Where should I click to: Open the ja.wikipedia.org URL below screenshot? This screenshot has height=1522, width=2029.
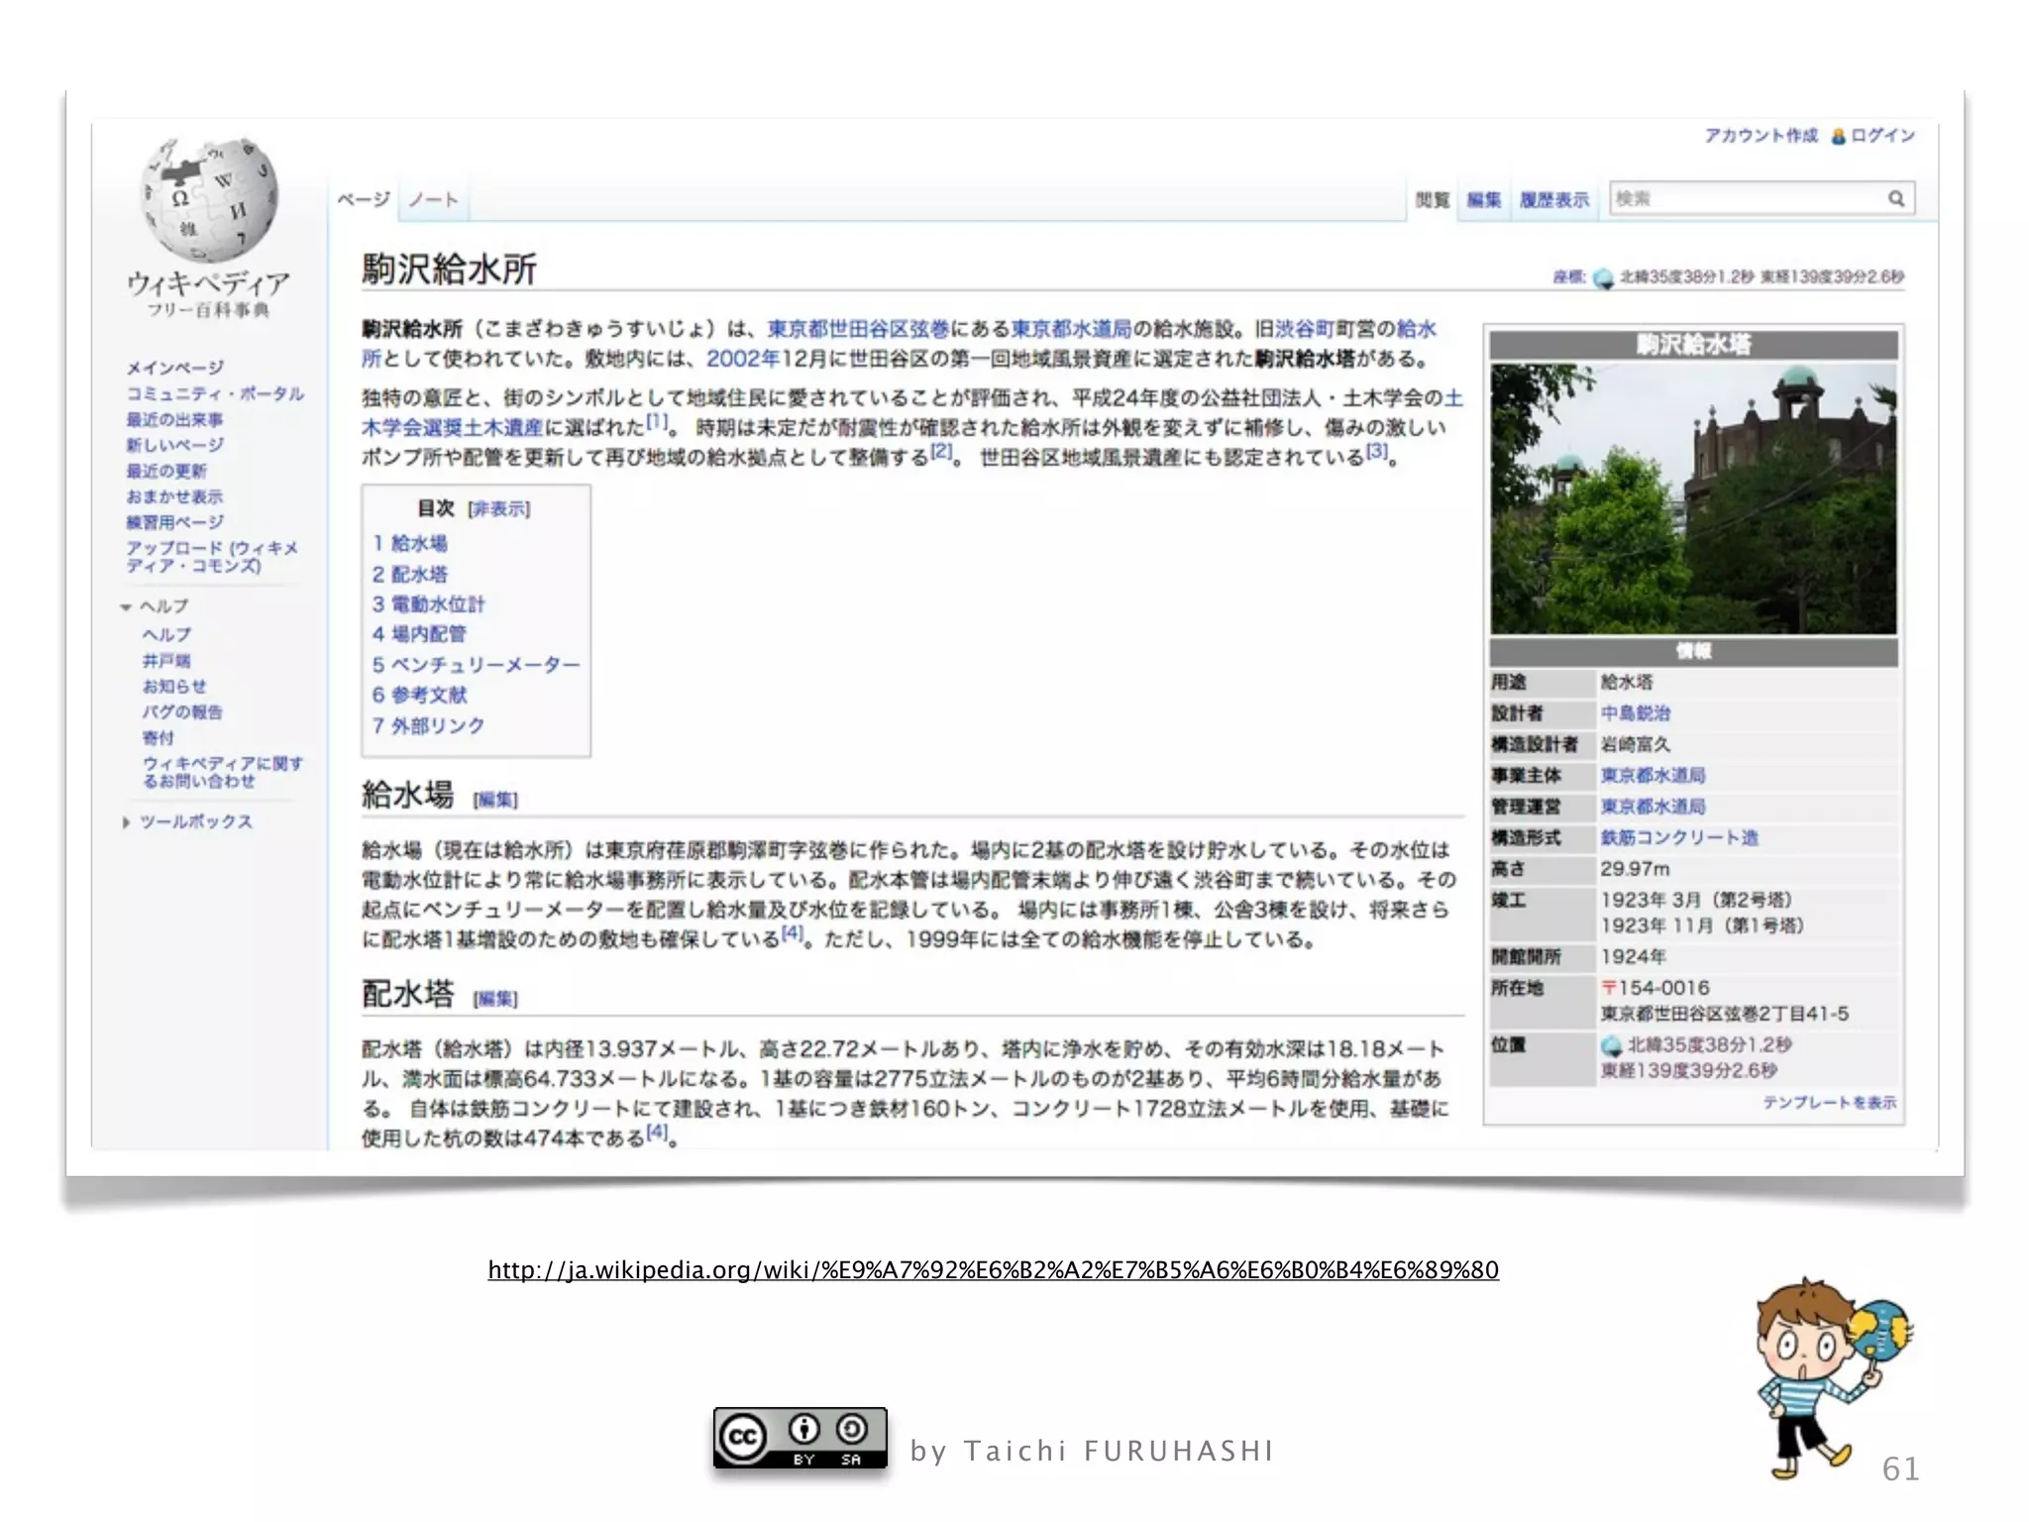click(993, 1270)
